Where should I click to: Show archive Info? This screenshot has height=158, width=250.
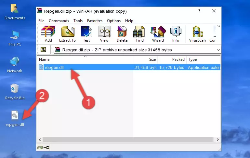click(176, 34)
